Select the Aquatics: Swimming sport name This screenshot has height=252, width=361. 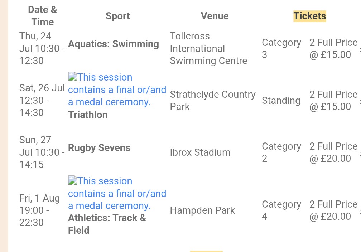pyautogui.click(x=114, y=44)
